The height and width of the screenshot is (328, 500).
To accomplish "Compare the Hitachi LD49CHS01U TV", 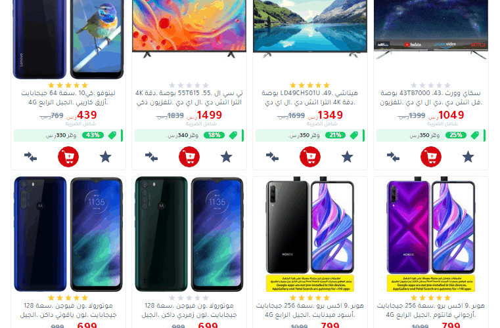I will [272, 157].
